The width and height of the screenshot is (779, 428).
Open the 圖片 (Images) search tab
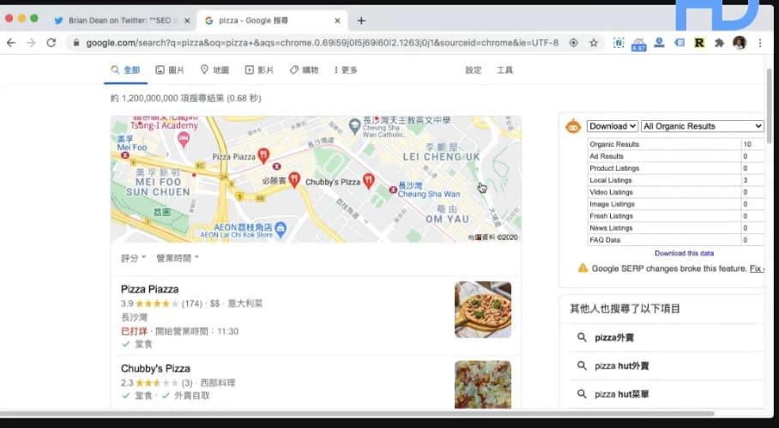click(x=170, y=70)
